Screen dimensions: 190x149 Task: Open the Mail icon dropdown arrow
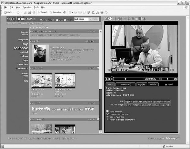(72, 12)
